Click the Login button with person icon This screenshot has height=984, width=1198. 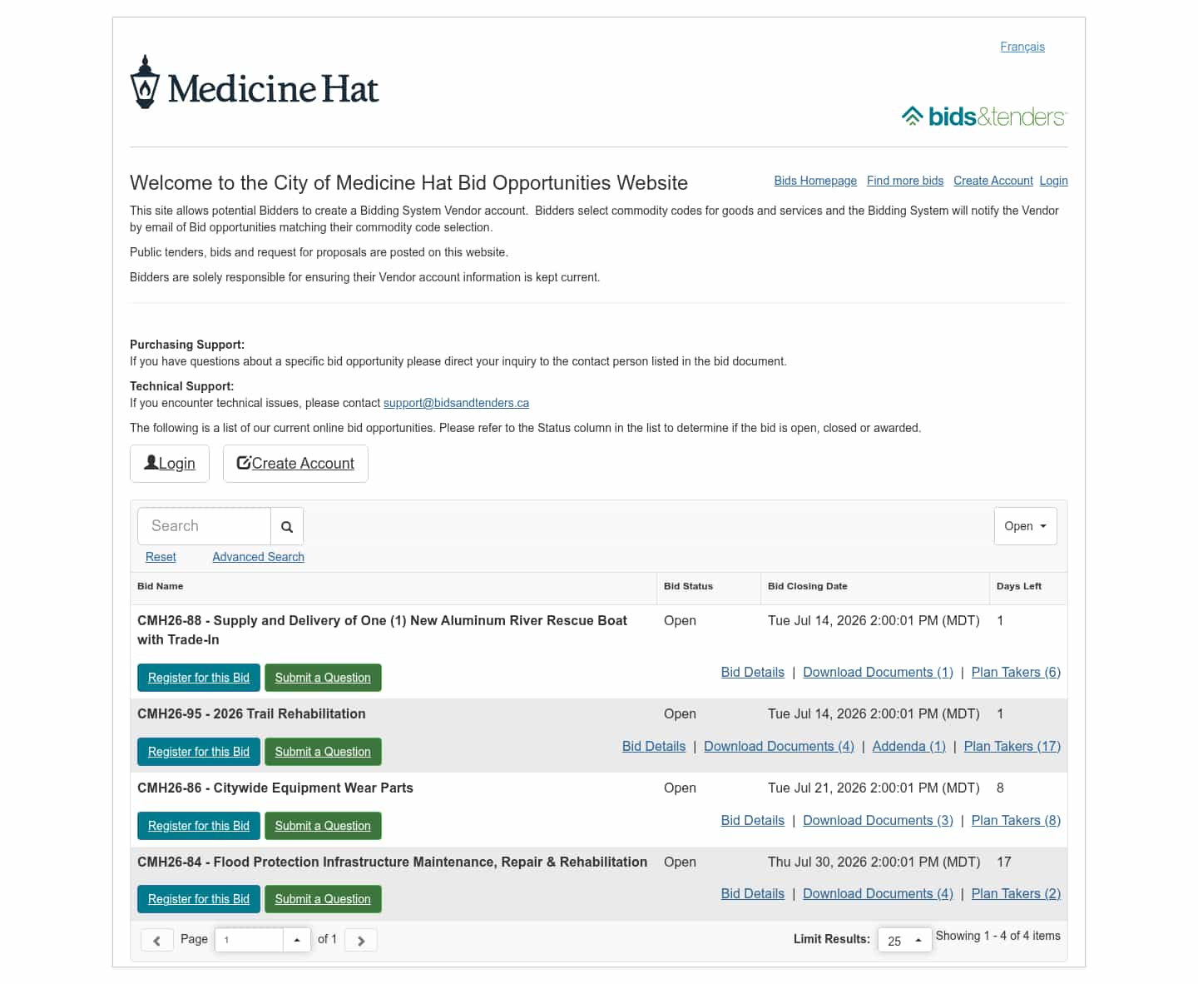point(170,464)
